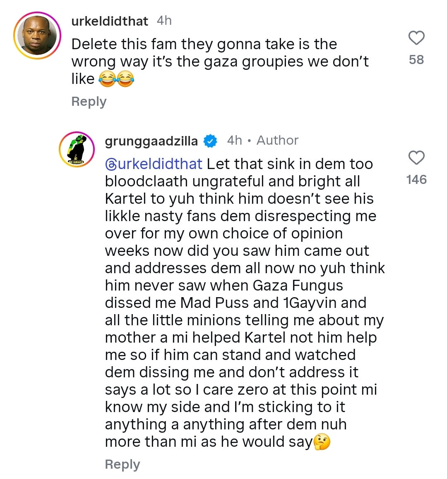Image resolution: width=447 pixels, height=479 pixels.
Task: Like urkeldidthat's comment with the heart
Action: point(416,38)
